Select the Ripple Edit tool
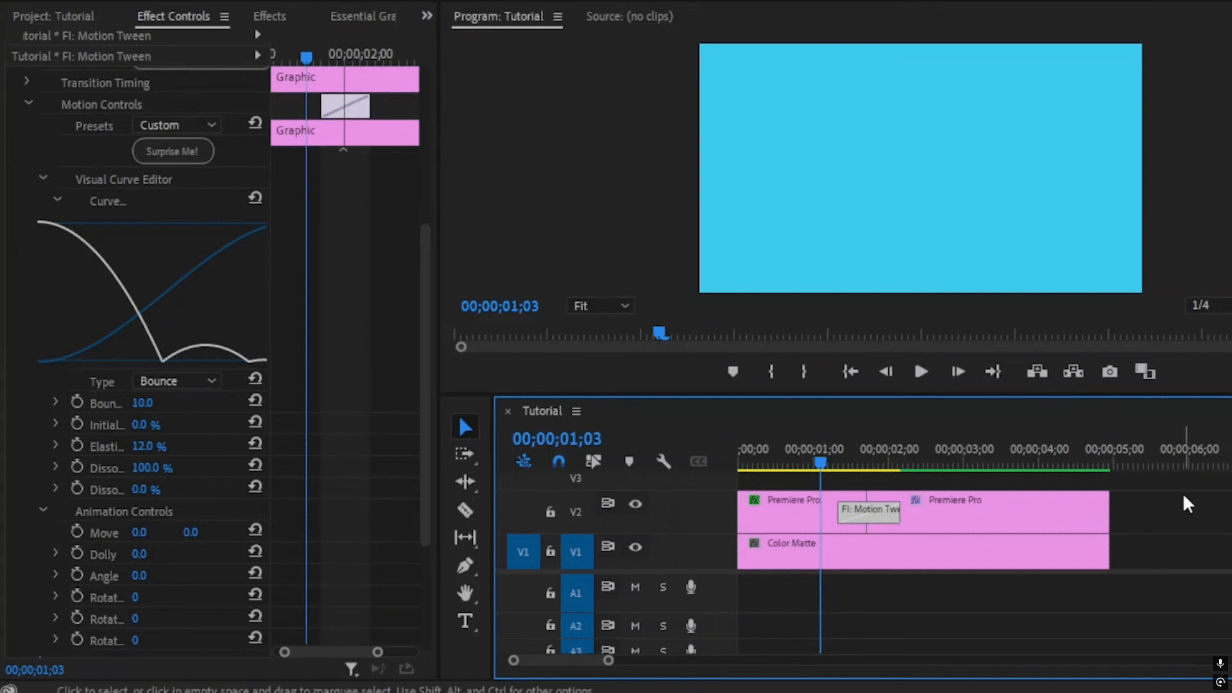Screen dimensions: 1232x693 (x=465, y=482)
